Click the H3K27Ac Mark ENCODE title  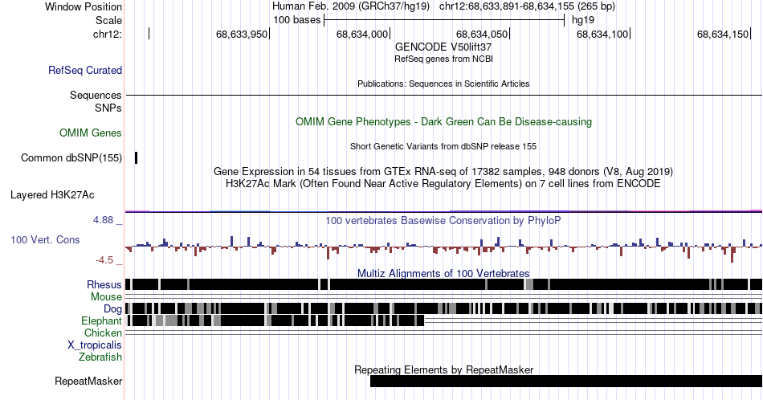(x=443, y=183)
